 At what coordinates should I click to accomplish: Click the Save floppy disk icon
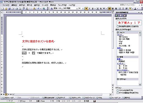tap(9, 9)
